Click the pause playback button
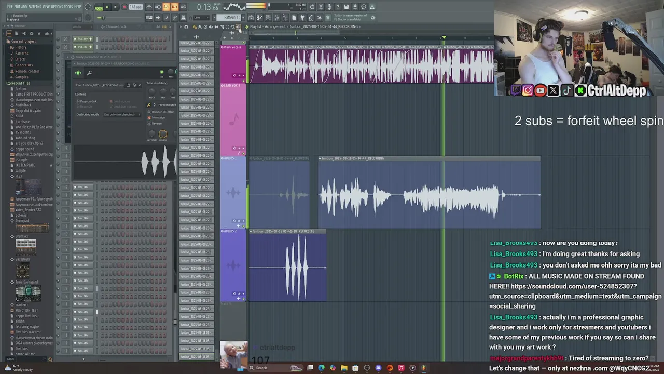 107,7
